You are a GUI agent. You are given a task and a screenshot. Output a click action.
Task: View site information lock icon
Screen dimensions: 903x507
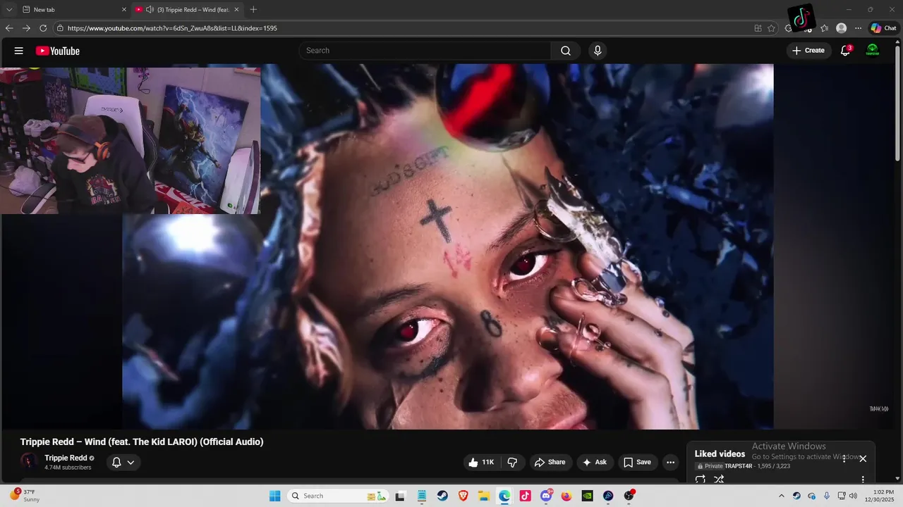click(61, 28)
